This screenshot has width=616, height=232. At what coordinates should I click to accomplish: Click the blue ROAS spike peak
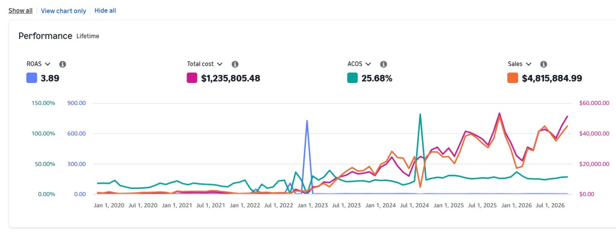(x=307, y=121)
